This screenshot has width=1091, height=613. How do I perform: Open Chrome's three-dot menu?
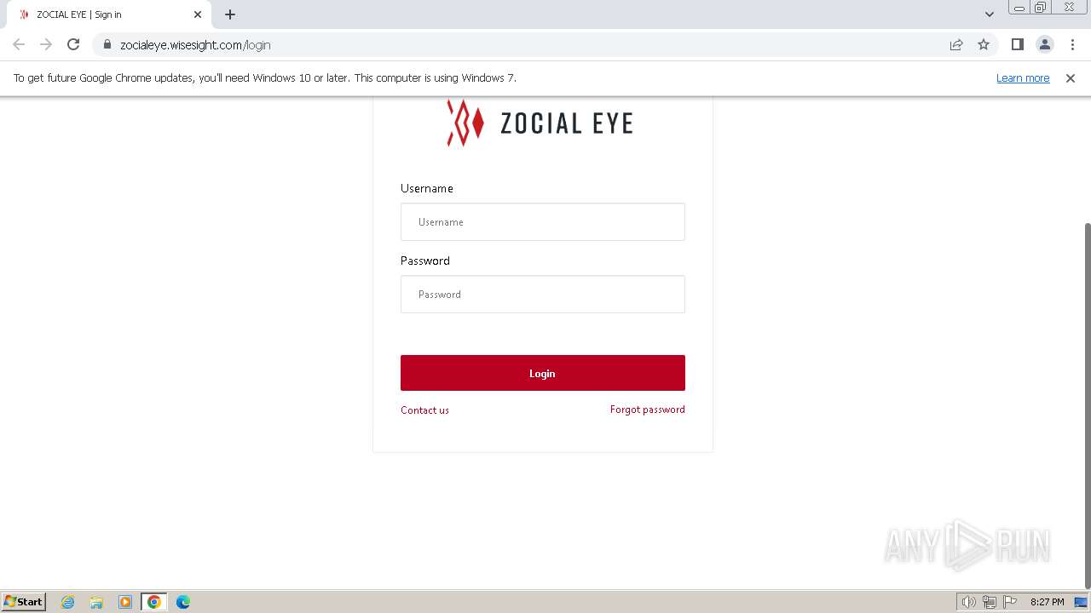coord(1072,44)
